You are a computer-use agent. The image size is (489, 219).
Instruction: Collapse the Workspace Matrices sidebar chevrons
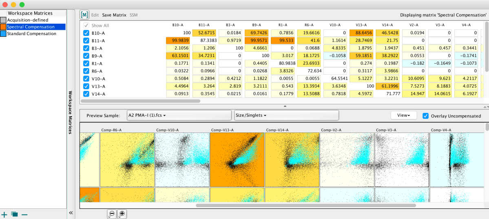71,213
